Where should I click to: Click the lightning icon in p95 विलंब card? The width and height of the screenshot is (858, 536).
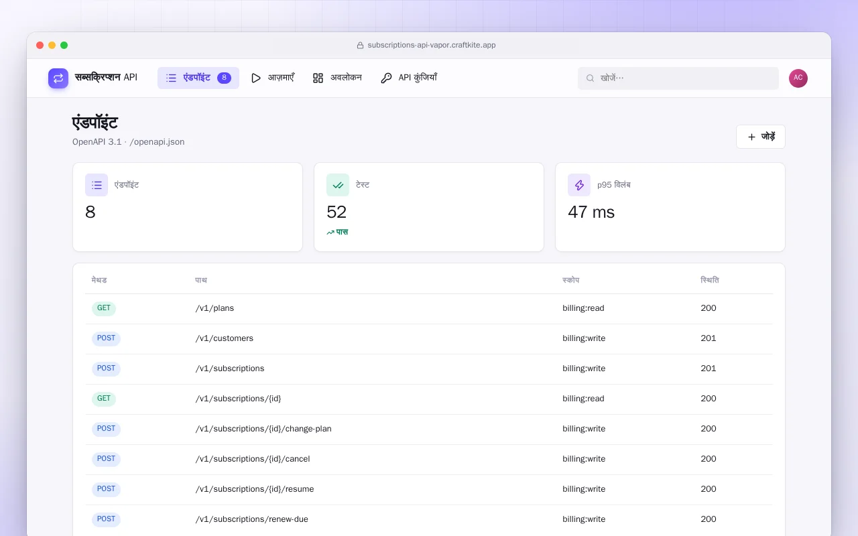click(579, 185)
